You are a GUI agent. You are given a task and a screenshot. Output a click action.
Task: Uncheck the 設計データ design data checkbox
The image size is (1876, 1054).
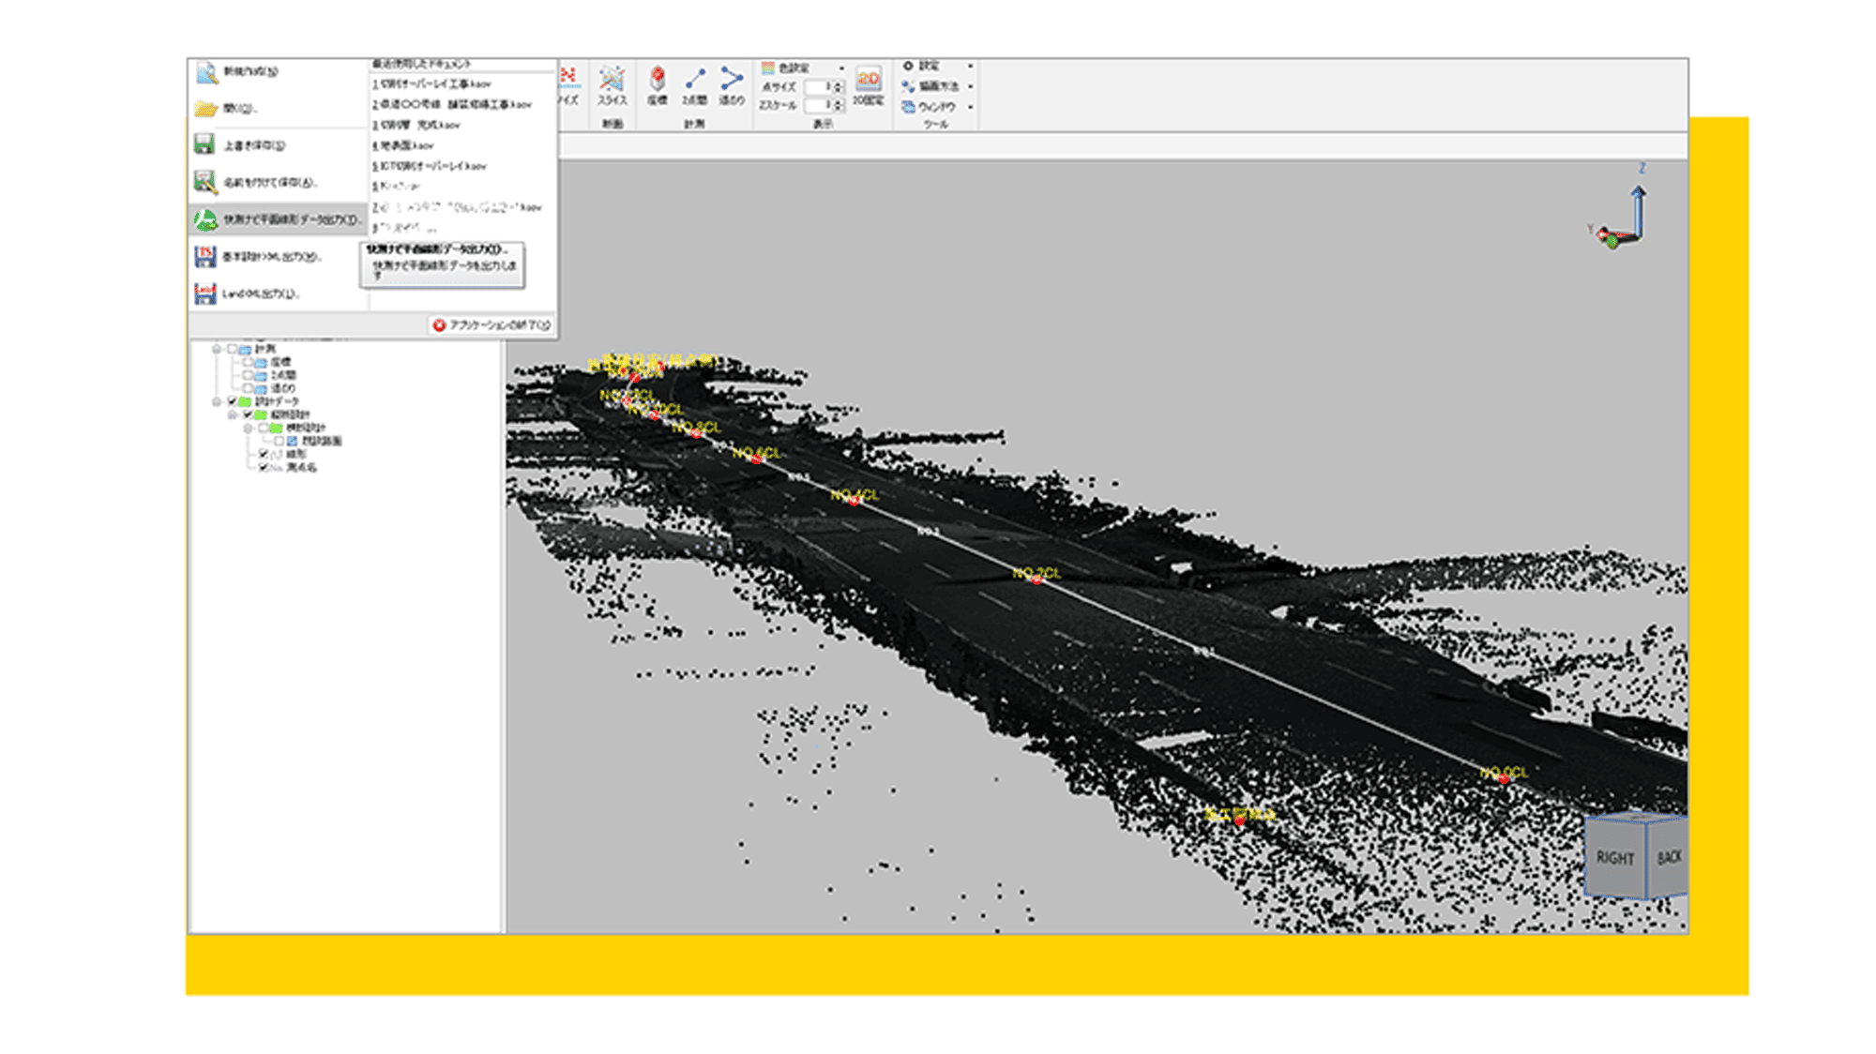(233, 401)
